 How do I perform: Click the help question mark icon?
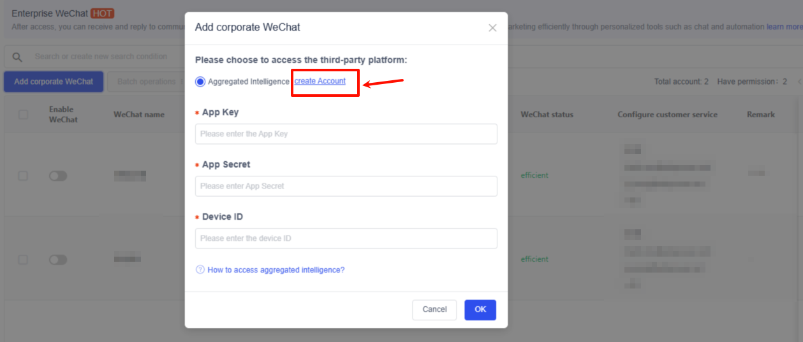point(200,270)
